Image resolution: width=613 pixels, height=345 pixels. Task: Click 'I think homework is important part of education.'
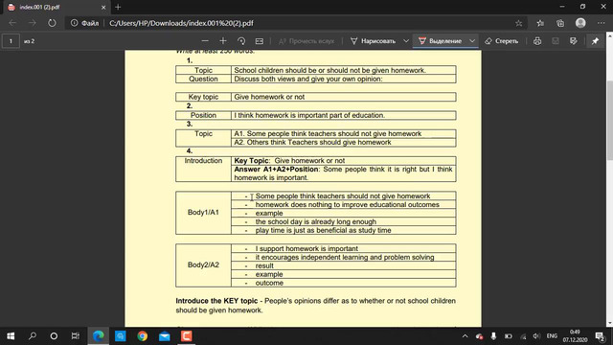click(x=309, y=115)
